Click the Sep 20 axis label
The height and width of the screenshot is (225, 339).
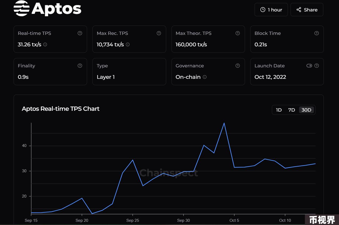click(x=82, y=220)
